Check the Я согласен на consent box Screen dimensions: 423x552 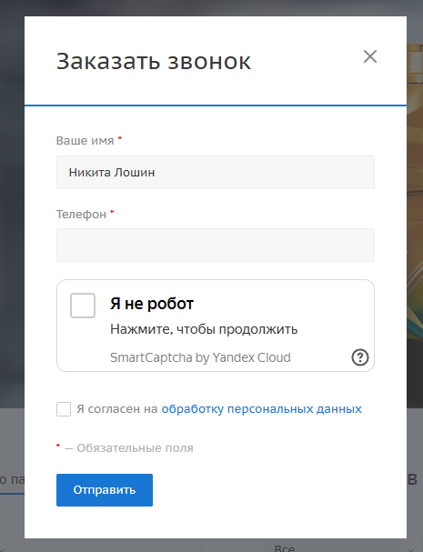coord(64,409)
